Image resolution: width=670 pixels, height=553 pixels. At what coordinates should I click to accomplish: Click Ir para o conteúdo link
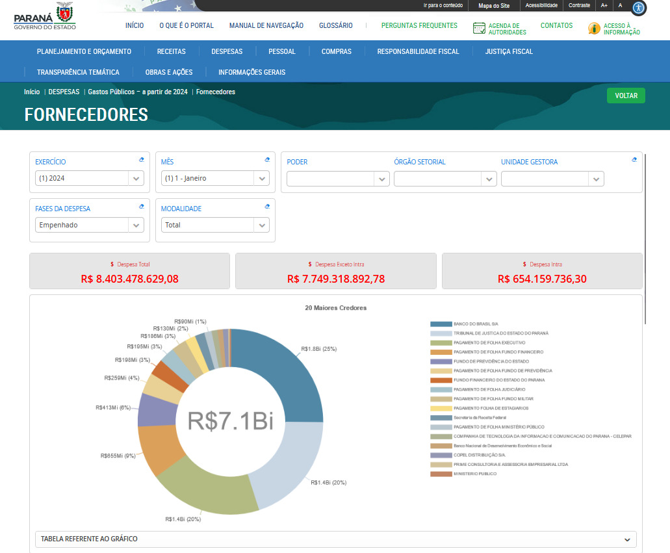pyautogui.click(x=443, y=6)
